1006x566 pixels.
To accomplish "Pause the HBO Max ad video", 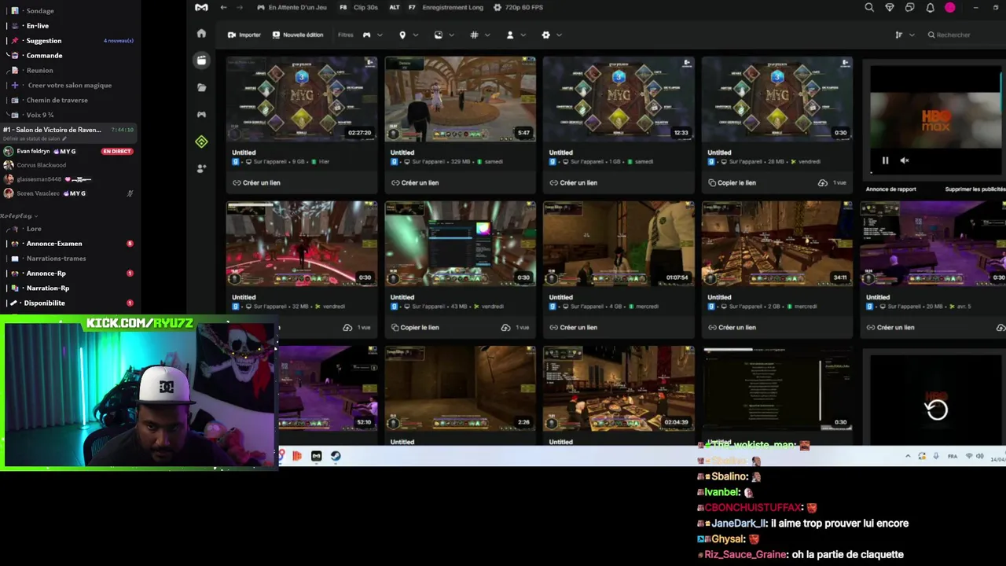I will 885,160.
